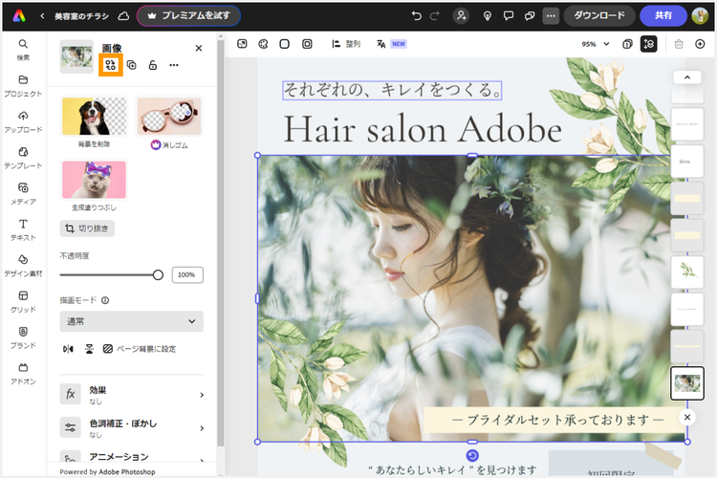This screenshot has height=478, width=717.
Task: Open the 通常 blend mode dropdown
Action: click(x=132, y=321)
